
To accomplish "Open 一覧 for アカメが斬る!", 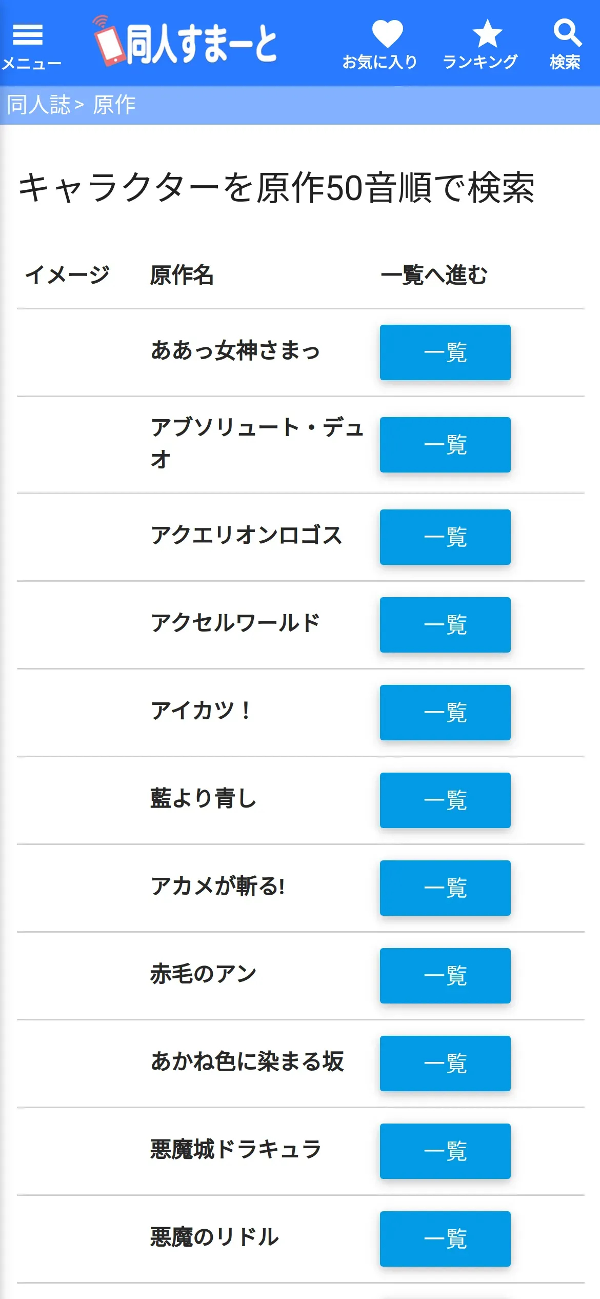I will [445, 888].
